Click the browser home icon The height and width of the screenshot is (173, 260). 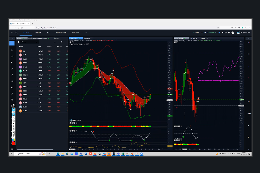(x=22, y=28)
